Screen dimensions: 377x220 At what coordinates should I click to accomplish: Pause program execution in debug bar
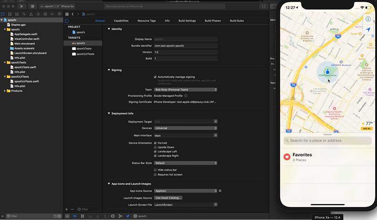82,216
